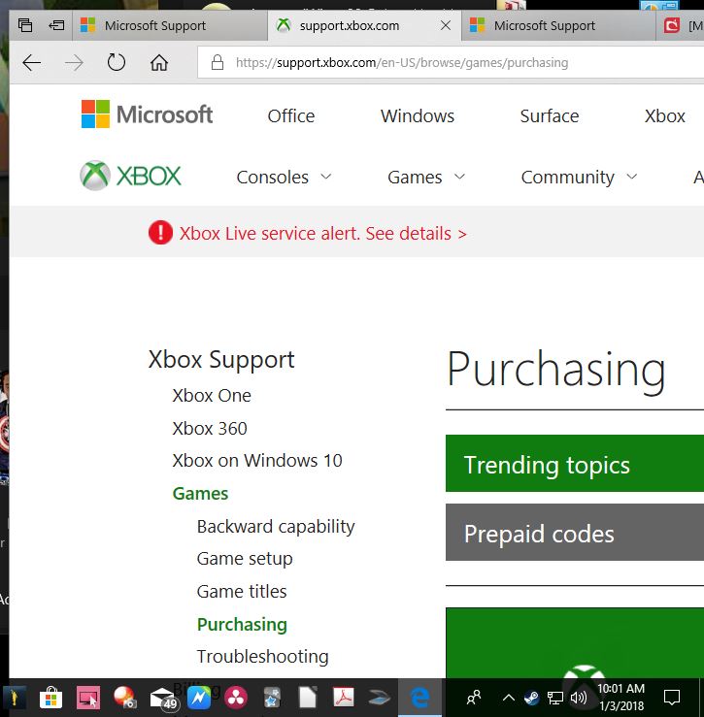
Task: Open the pink screen-capture taskbar icon
Action: (x=88, y=698)
